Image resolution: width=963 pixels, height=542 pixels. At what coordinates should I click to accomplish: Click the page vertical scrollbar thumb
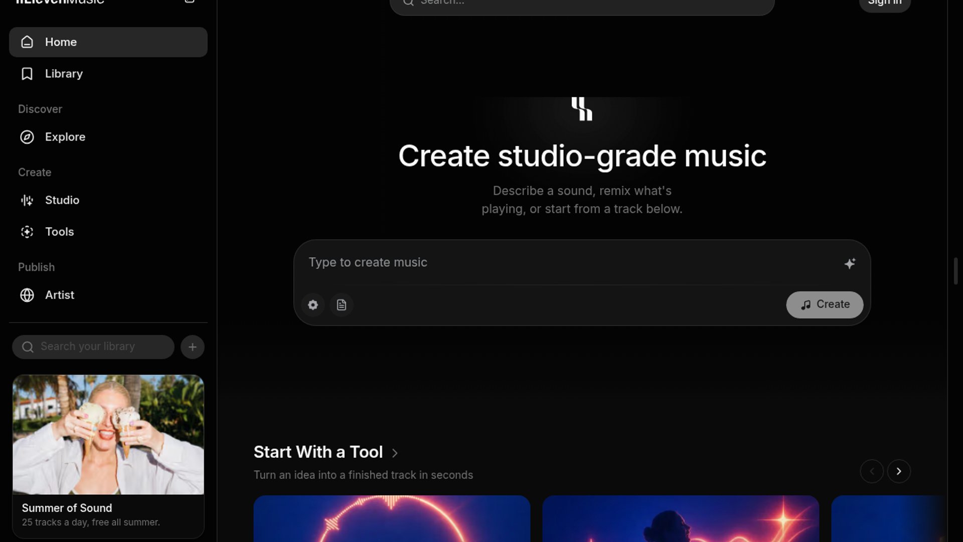[955, 271]
